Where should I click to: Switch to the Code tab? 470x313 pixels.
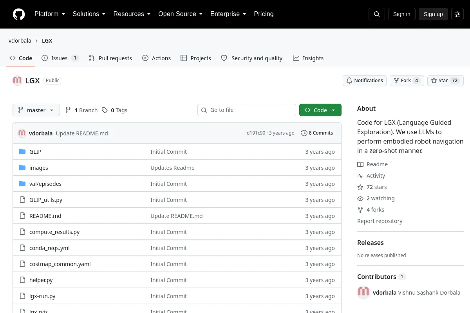pos(21,58)
